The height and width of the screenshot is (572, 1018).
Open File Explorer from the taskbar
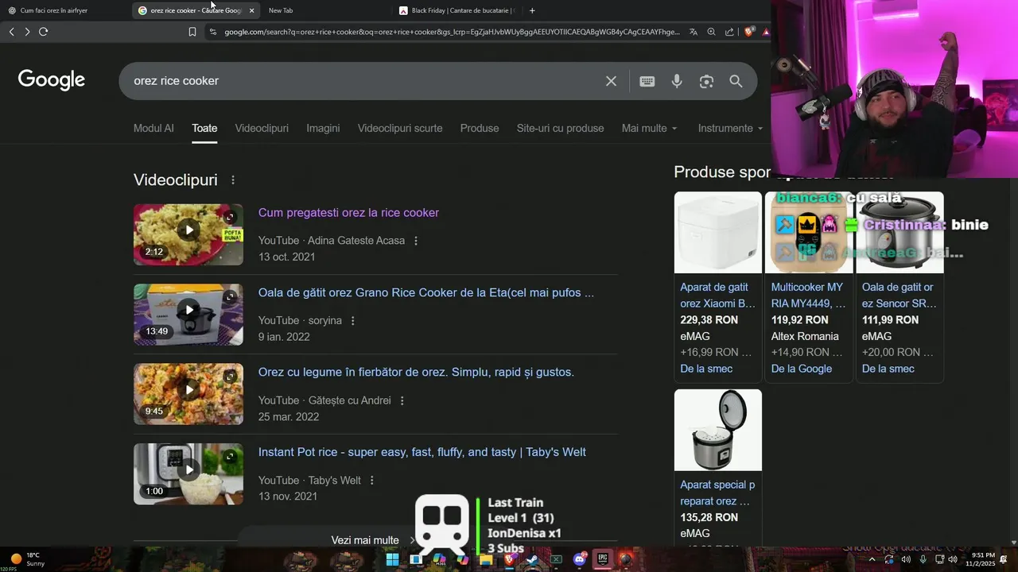(486, 560)
